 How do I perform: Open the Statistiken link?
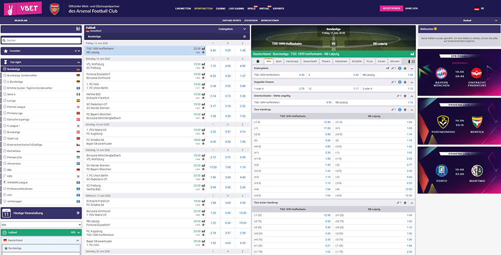[251, 20]
